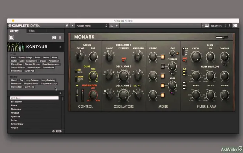The height and width of the screenshot is (153, 243).
Task: Select the 20th Cent preset
Action: point(34,98)
